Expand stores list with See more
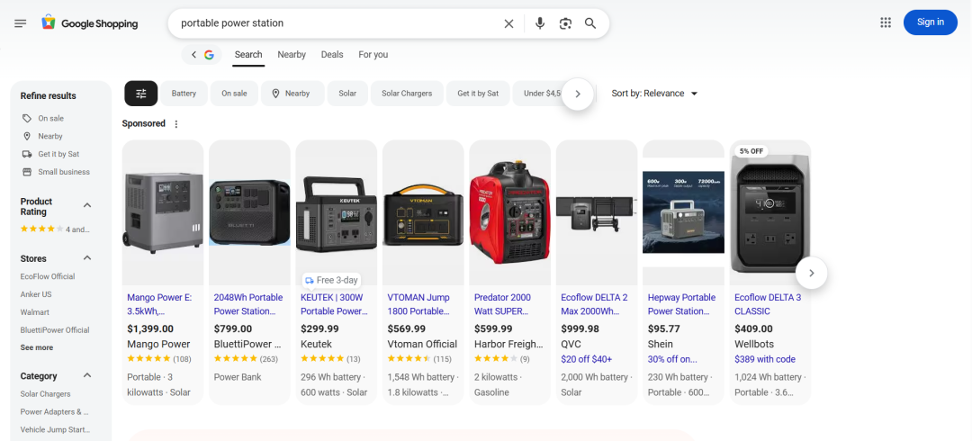Screen dimensions: 972x441 click(x=37, y=347)
